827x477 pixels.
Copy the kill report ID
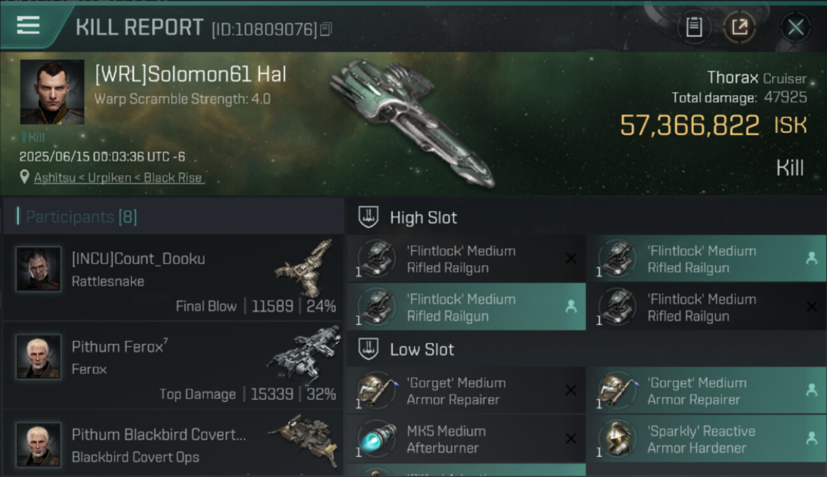[326, 29]
